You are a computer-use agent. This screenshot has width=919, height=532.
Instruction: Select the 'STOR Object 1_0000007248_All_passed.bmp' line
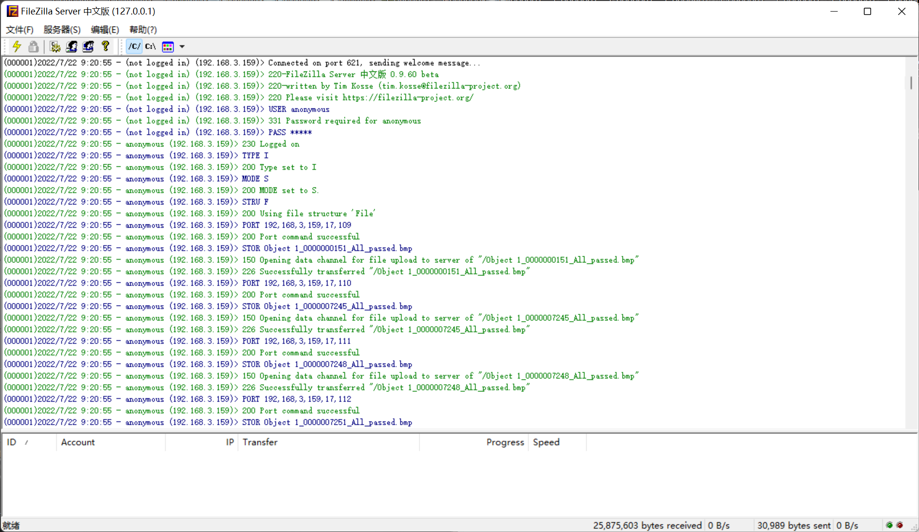pos(209,364)
